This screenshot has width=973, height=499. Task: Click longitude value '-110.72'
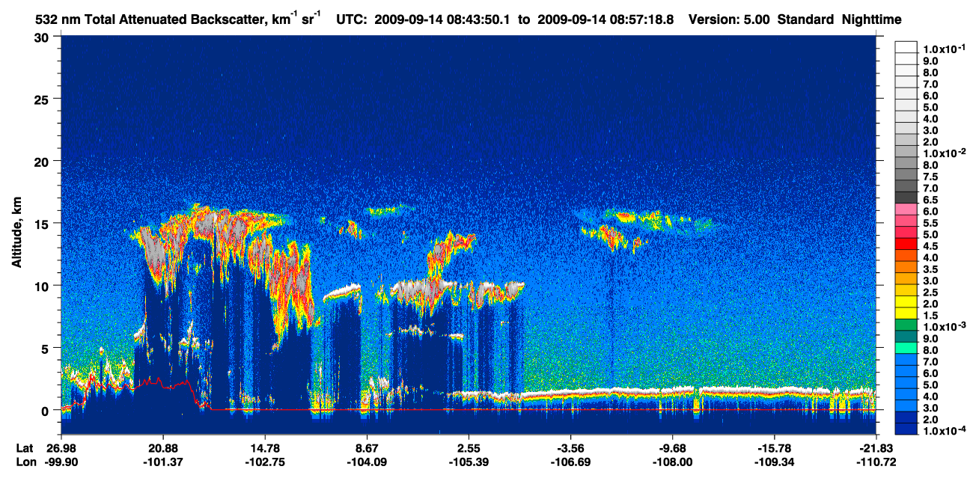click(x=876, y=462)
